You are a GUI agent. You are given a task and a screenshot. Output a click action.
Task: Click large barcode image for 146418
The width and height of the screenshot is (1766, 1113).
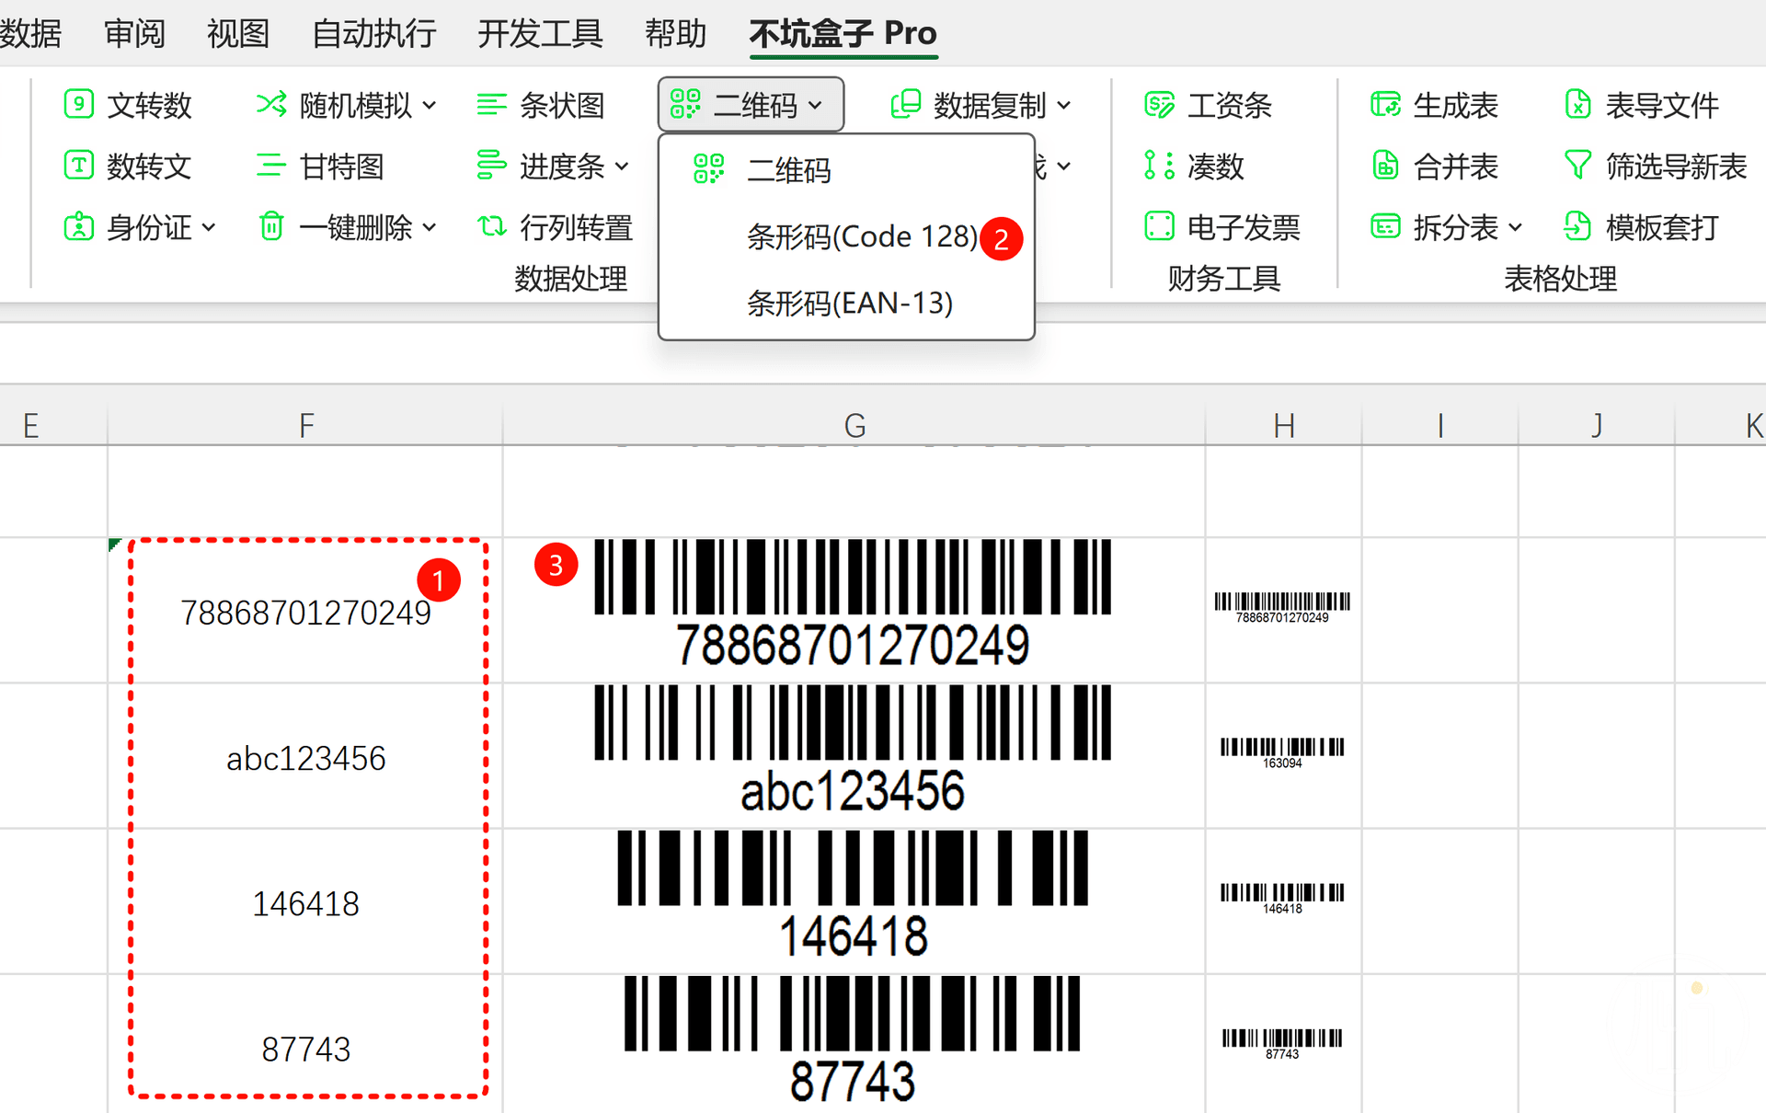pos(853,895)
